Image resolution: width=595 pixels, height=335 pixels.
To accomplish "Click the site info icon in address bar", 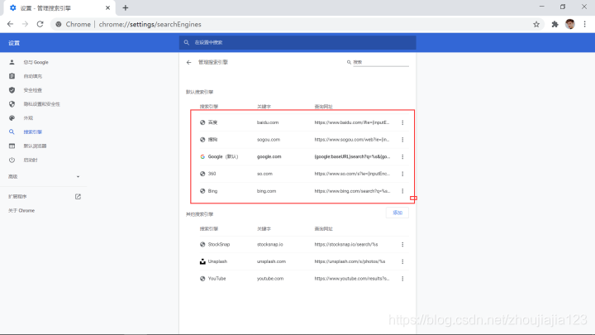I will click(x=59, y=24).
